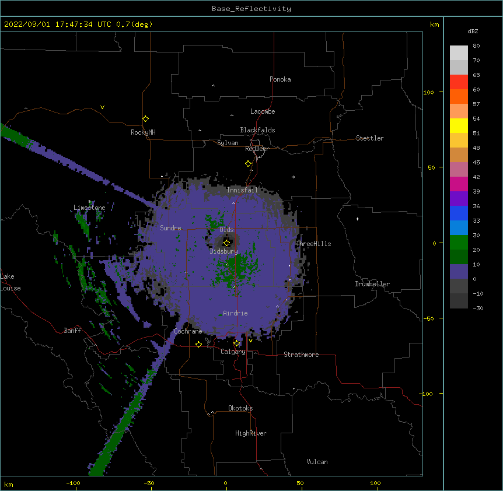Screen dimensions: 503x491
Task: Click the radar site diamond between Olds and Didsbury
Action: tap(226, 243)
